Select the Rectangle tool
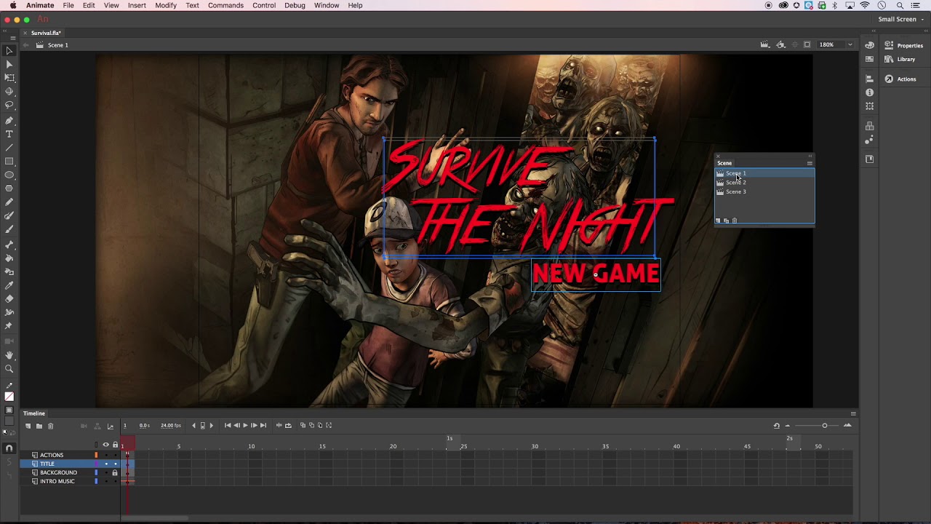Viewport: 931px width, 524px height. 9,162
